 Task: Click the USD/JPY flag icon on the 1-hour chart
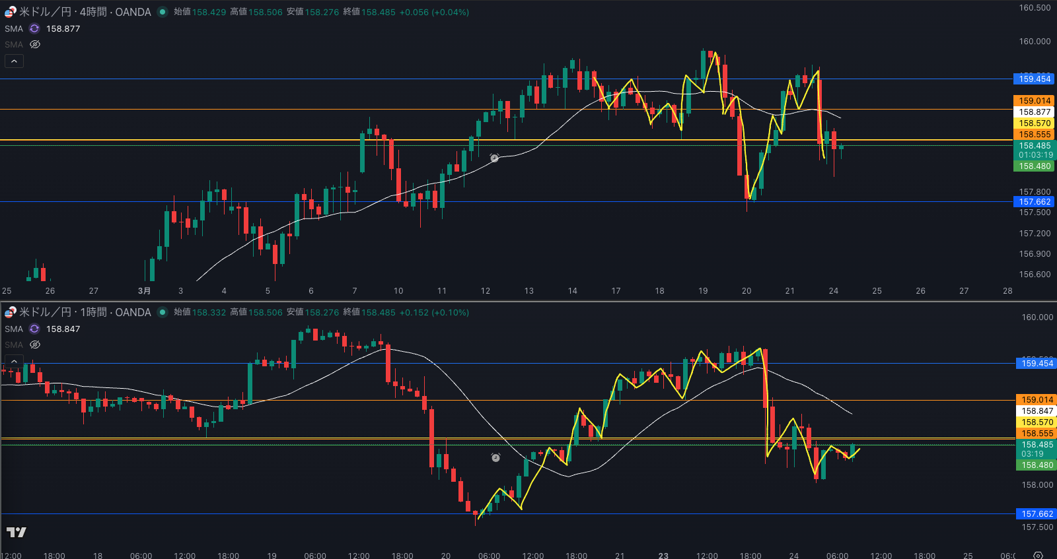click(x=11, y=312)
